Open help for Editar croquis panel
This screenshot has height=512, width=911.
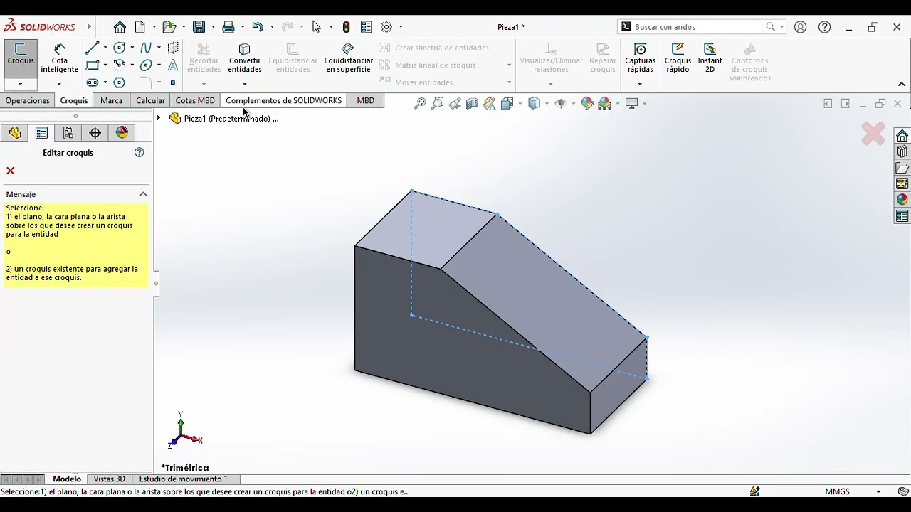[139, 152]
